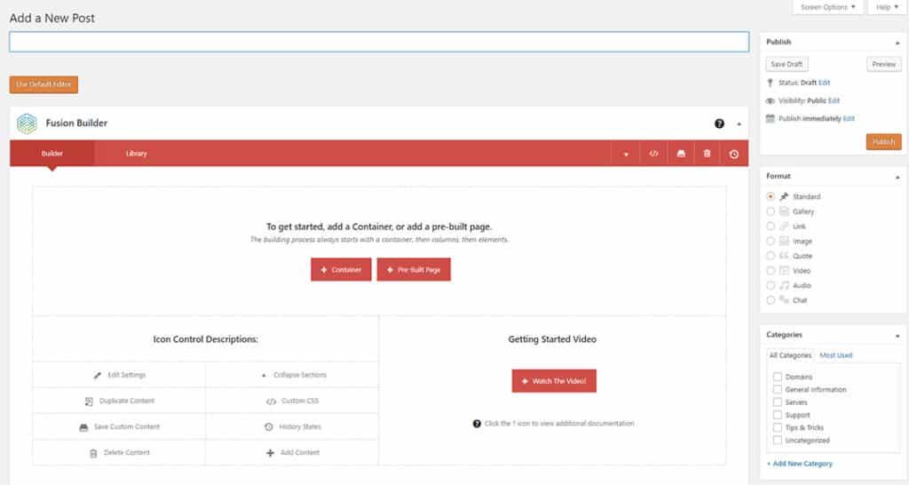Click the Fusion Builder logo icon

[x=27, y=123]
